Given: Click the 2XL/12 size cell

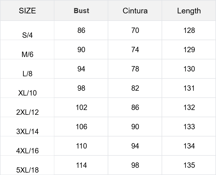Looking at the screenshot, I should 27,112.
